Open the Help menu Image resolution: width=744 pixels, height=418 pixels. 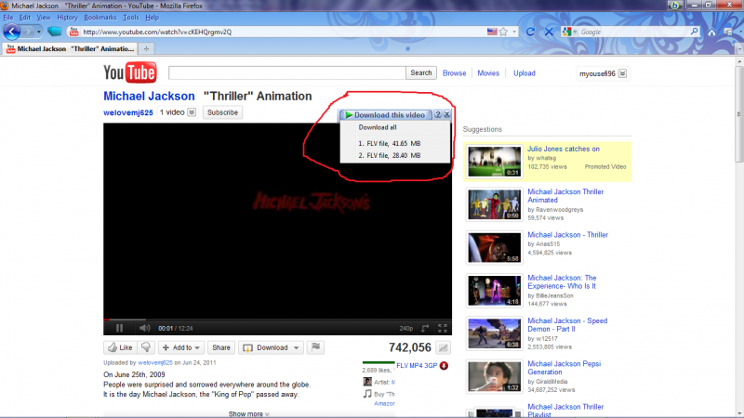[152, 17]
